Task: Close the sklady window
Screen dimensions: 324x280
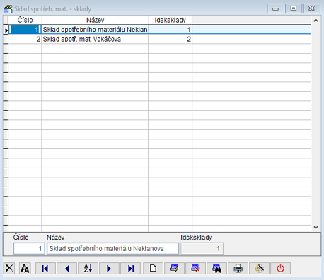Action: point(311,8)
